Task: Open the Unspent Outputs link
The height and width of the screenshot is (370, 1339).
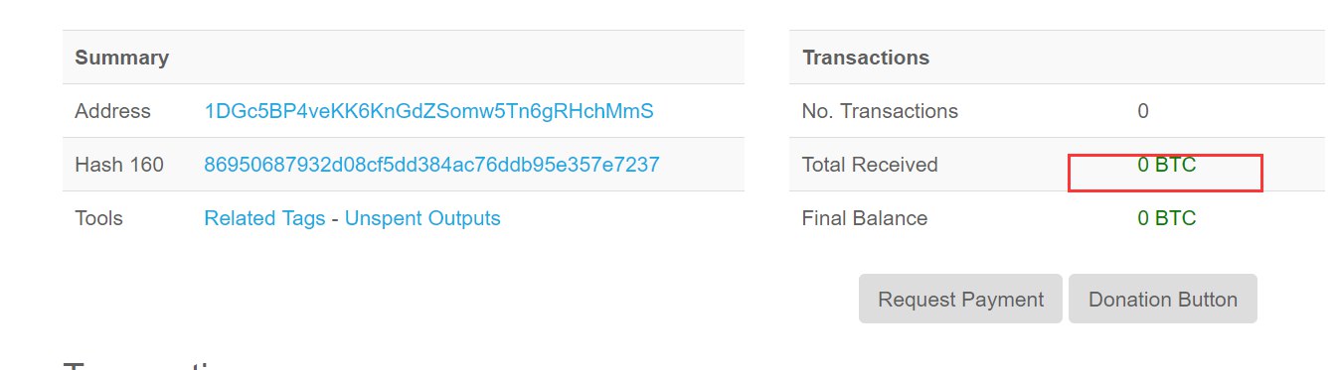Action: coord(422,218)
